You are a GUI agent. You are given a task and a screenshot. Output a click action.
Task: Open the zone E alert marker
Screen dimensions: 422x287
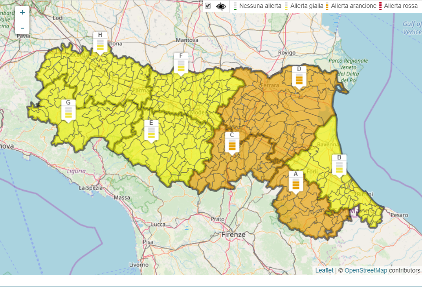pyautogui.click(x=151, y=130)
